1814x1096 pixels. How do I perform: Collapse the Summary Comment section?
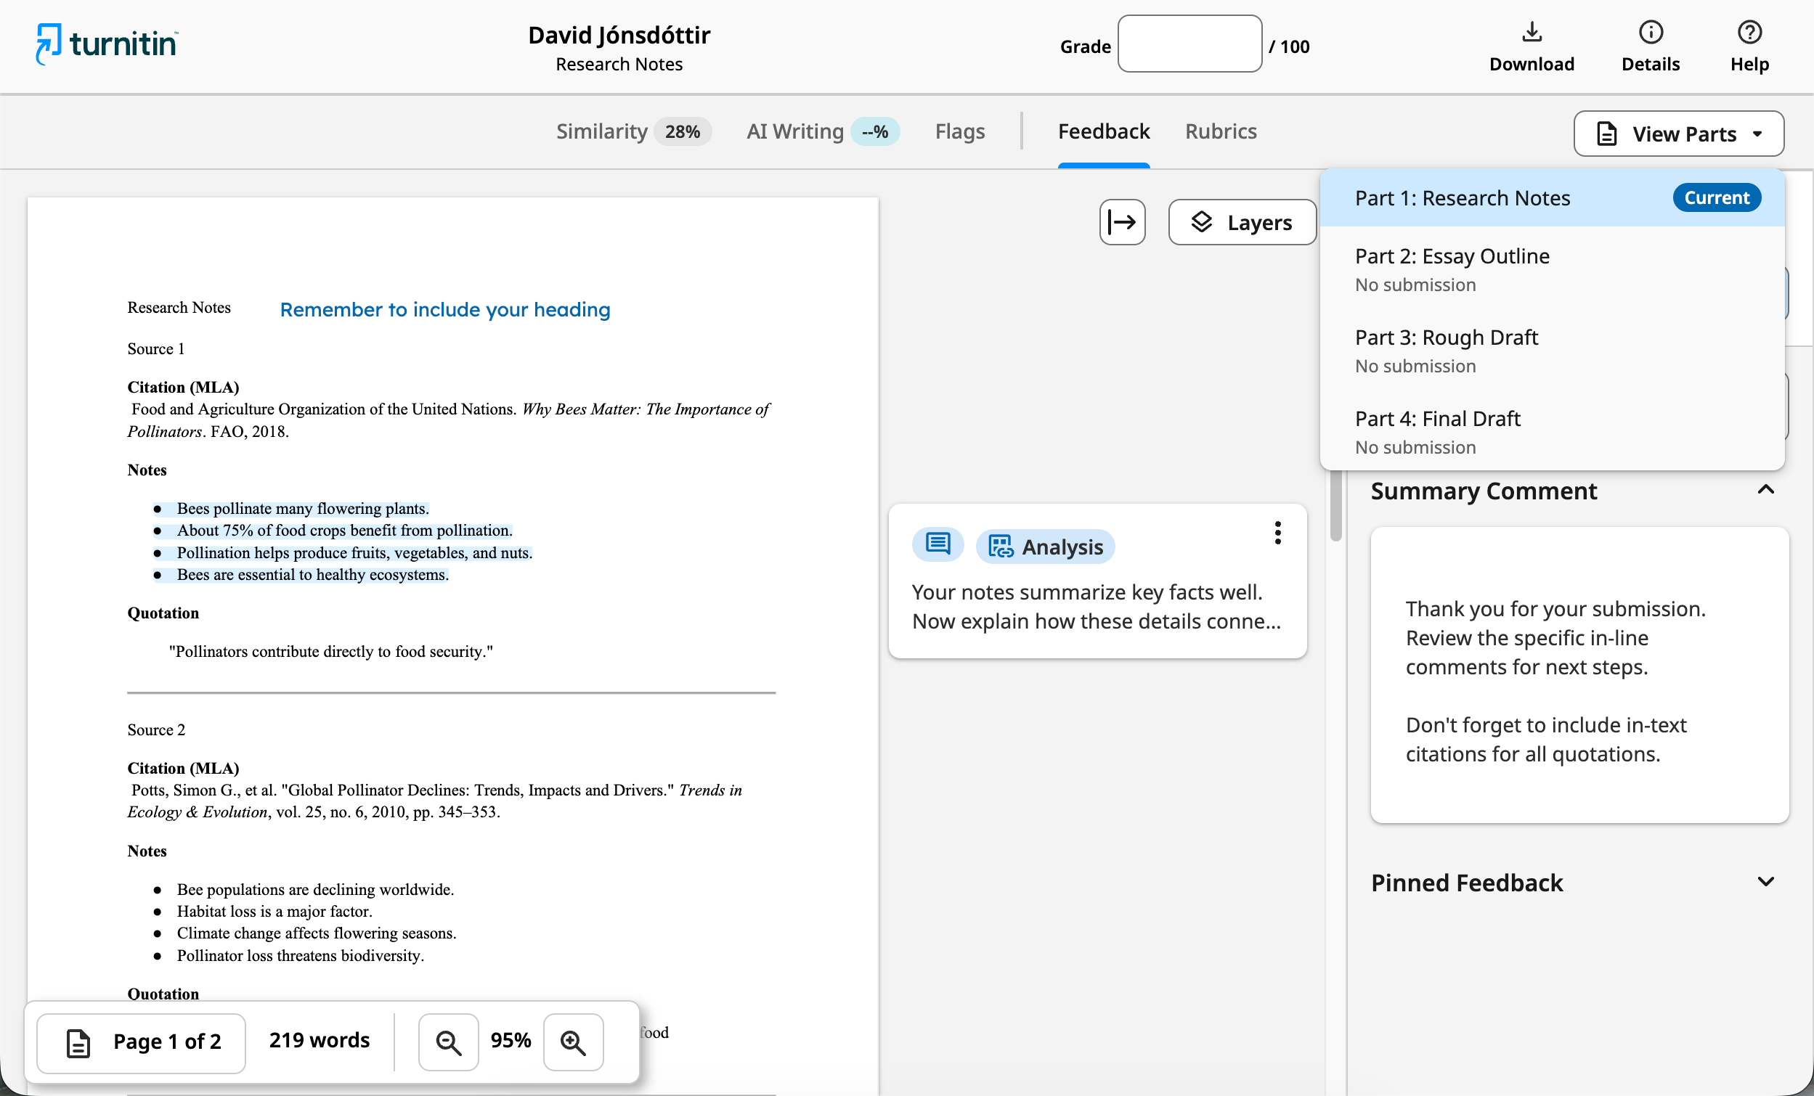point(1765,490)
